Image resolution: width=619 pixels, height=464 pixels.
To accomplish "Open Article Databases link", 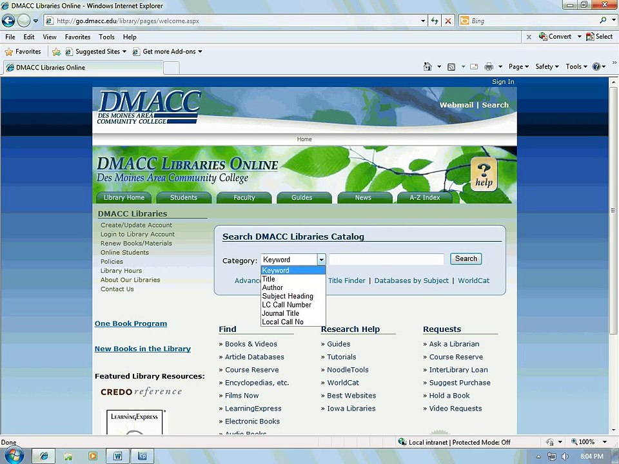I will [x=254, y=356].
